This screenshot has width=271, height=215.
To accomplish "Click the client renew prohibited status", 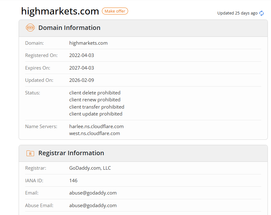I will [95, 100].
